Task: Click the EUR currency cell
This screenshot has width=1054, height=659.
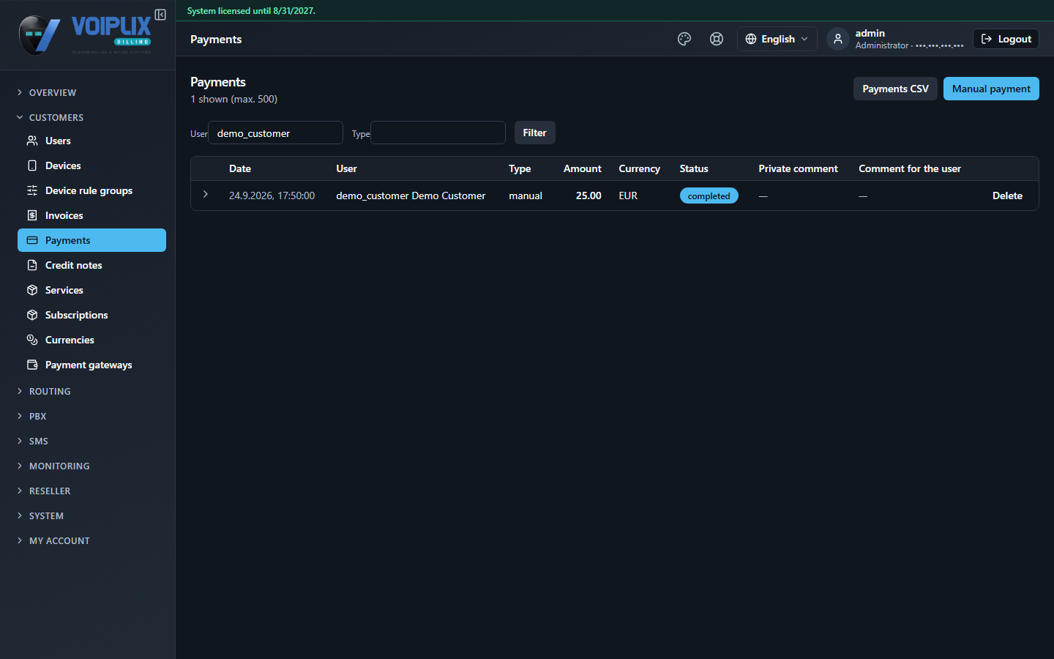Action: click(628, 196)
